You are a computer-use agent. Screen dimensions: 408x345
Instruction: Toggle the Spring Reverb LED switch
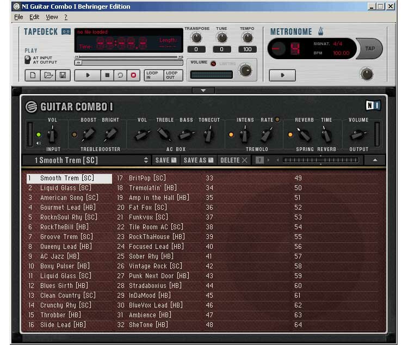pos(290,134)
